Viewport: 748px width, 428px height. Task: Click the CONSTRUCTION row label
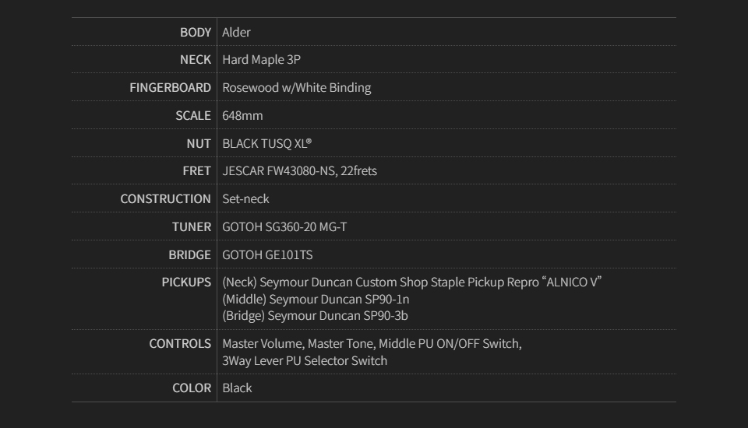(x=165, y=199)
